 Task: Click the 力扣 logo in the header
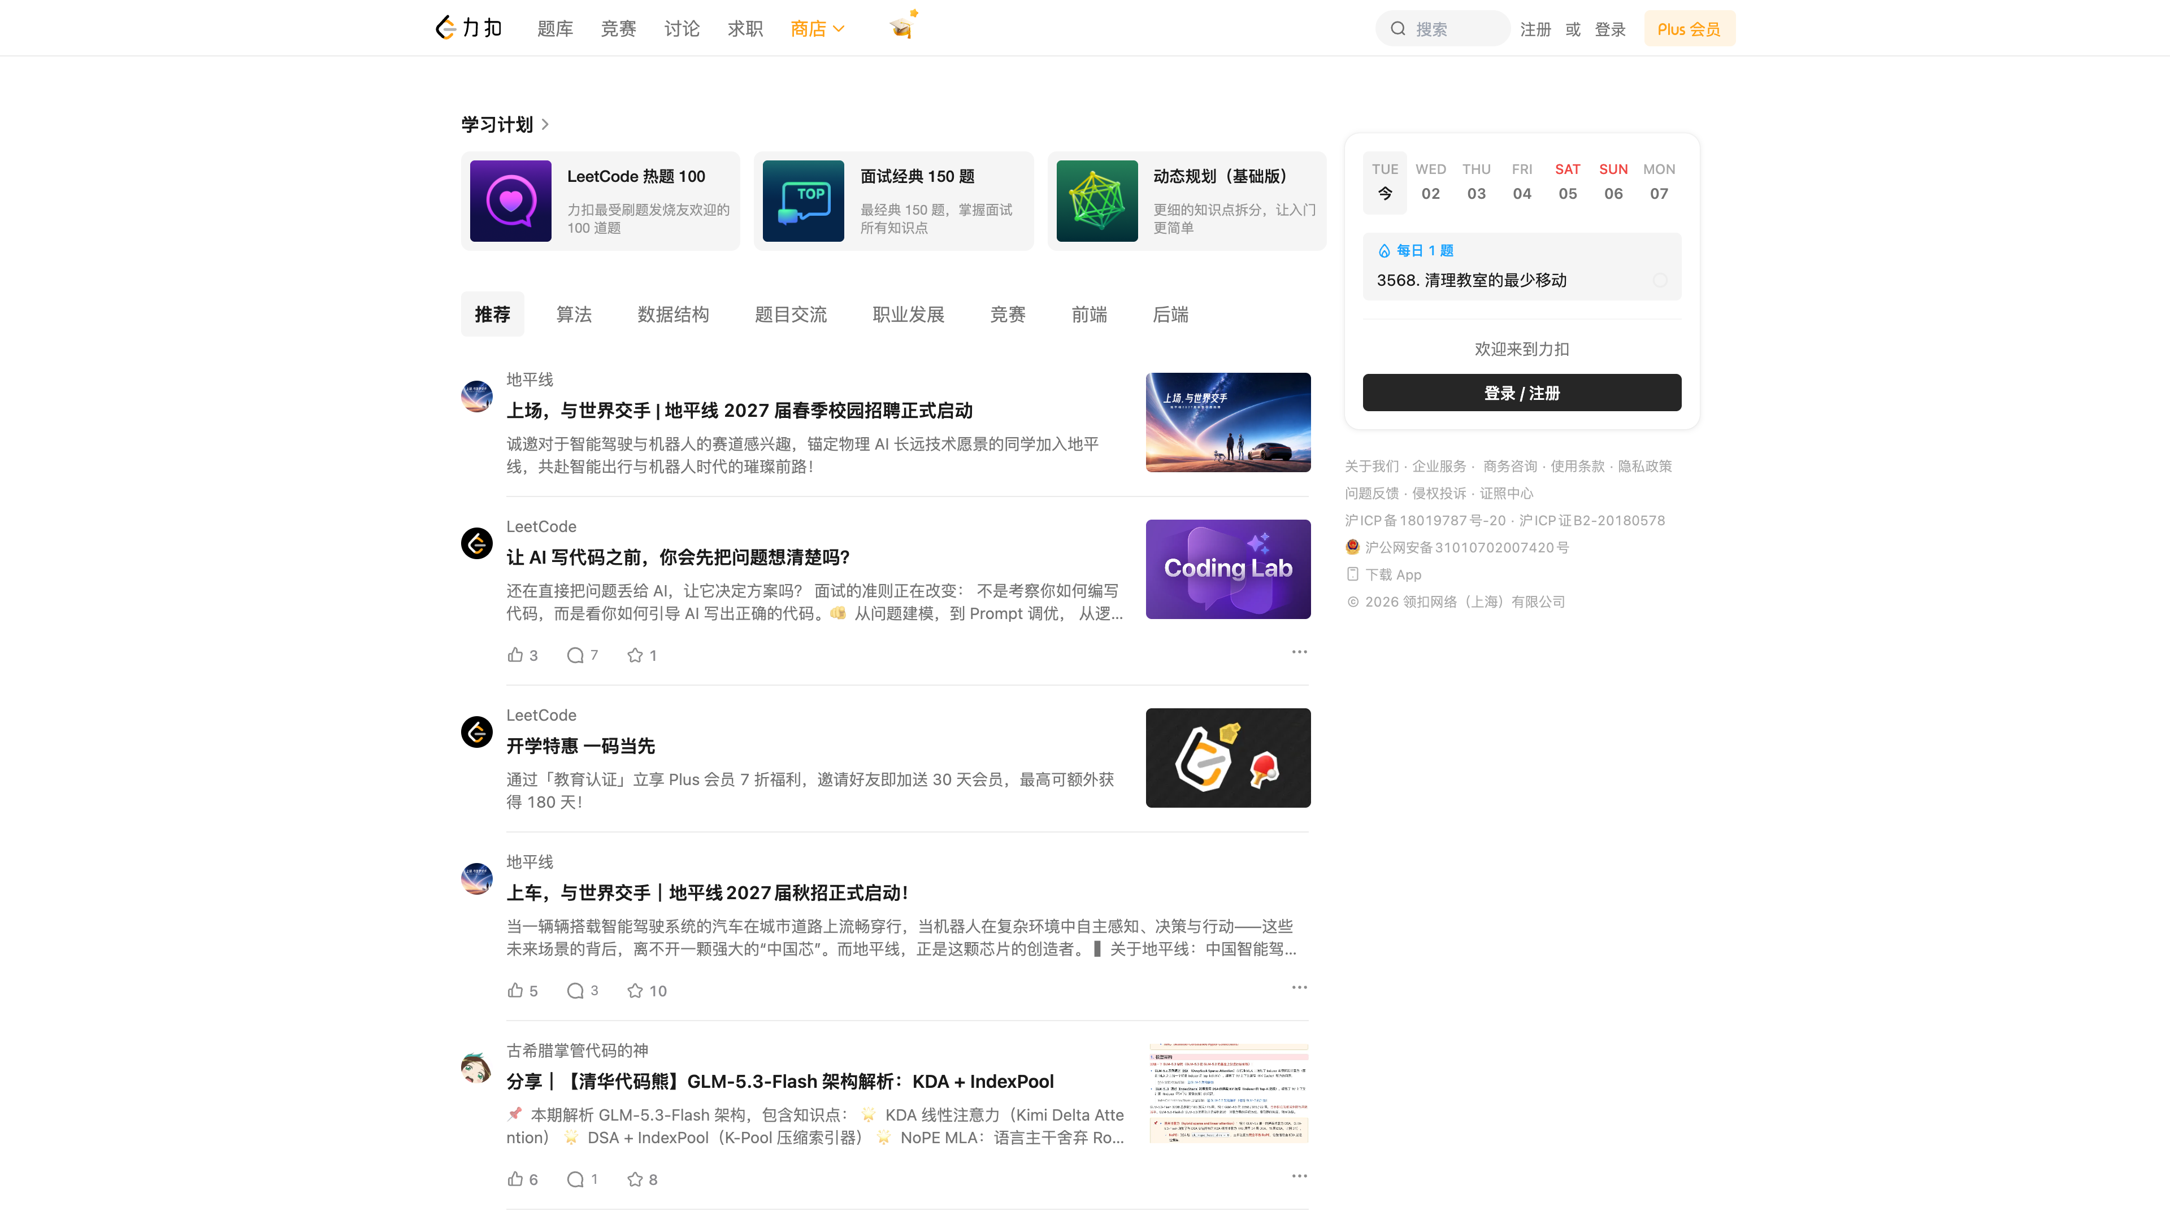coord(468,28)
